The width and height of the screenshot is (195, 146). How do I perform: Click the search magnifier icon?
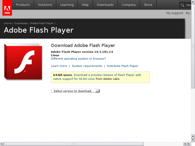coord(182,5)
